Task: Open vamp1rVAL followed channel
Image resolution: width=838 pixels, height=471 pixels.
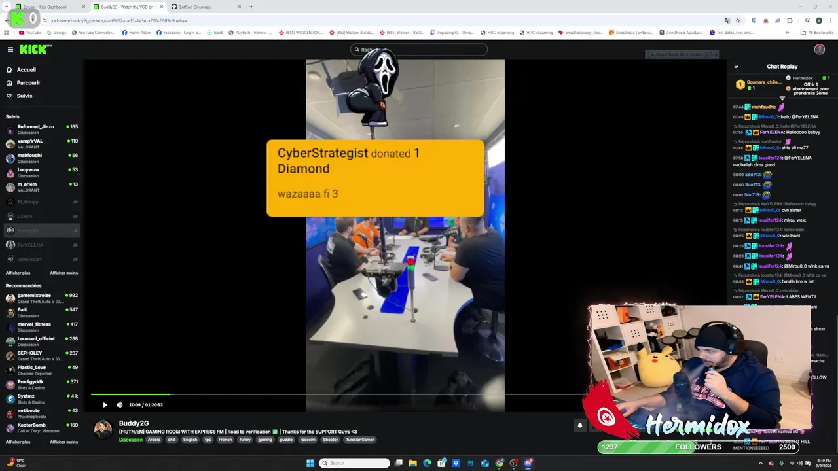Action: coord(42,143)
